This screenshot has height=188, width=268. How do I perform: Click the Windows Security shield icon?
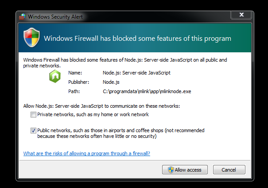click(32, 38)
